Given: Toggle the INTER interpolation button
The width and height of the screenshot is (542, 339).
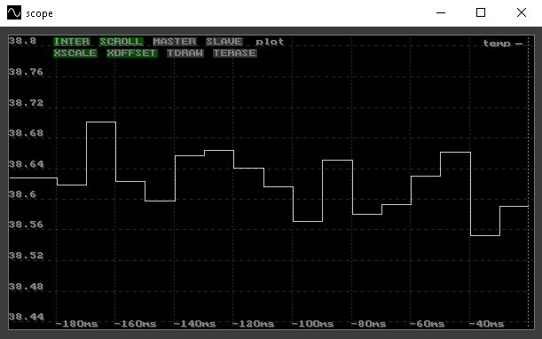Looking at the screenshot, I should 72,42.
